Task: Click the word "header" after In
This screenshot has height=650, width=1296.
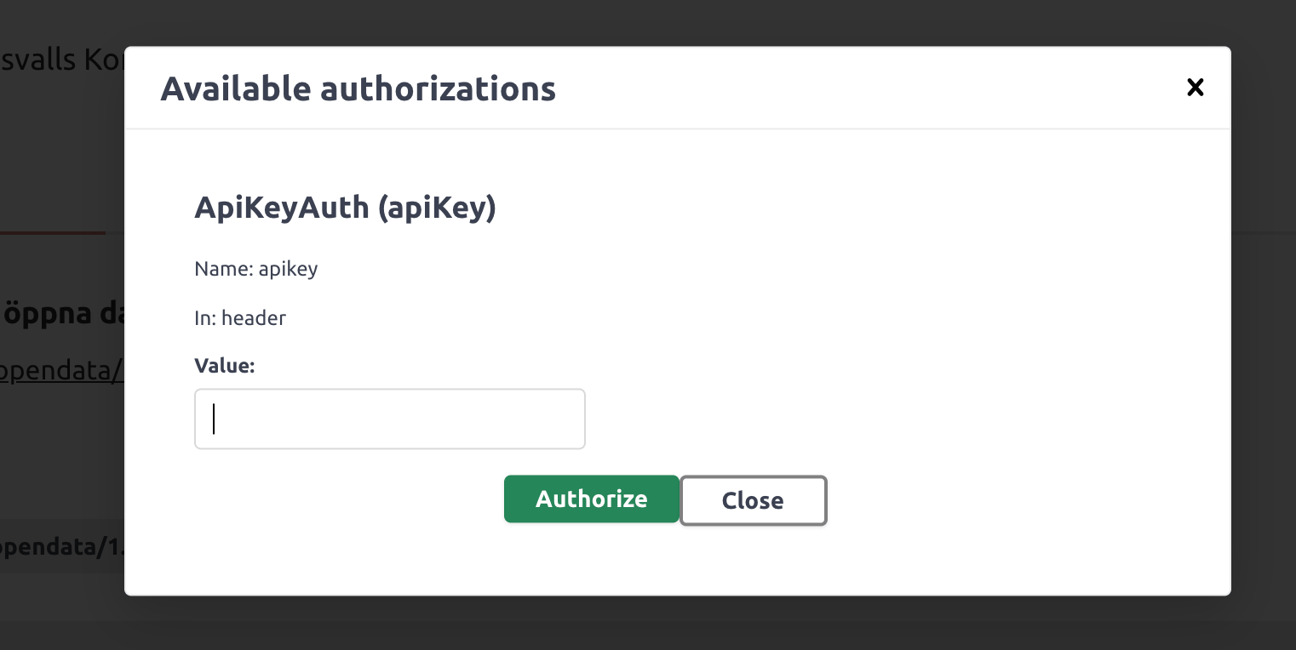Action: tap(254, 318)
